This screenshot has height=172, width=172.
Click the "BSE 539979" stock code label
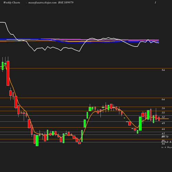66,3
